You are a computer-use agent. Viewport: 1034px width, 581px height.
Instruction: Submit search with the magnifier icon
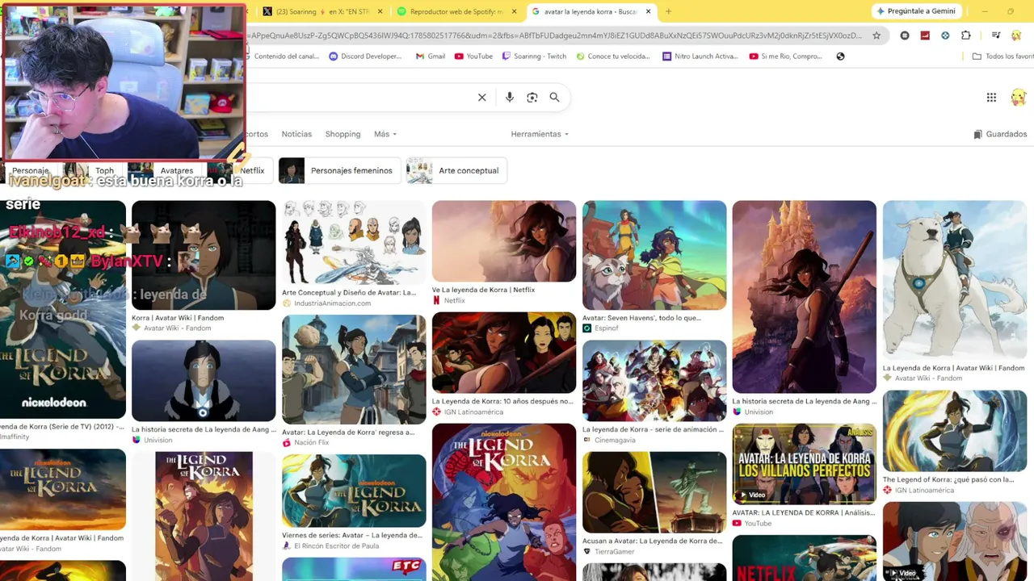tap(555, 98)
